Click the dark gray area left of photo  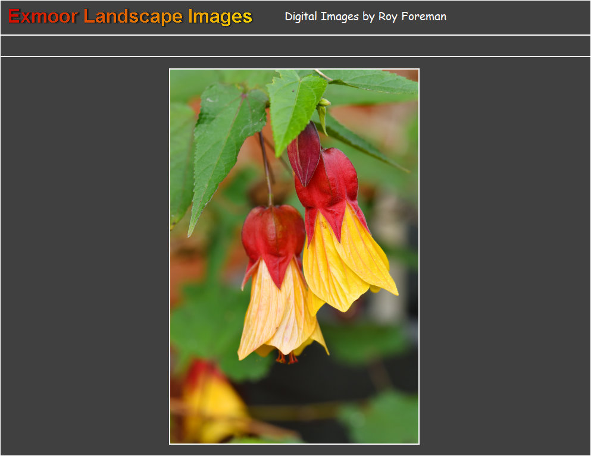click(x=83, y=256)
